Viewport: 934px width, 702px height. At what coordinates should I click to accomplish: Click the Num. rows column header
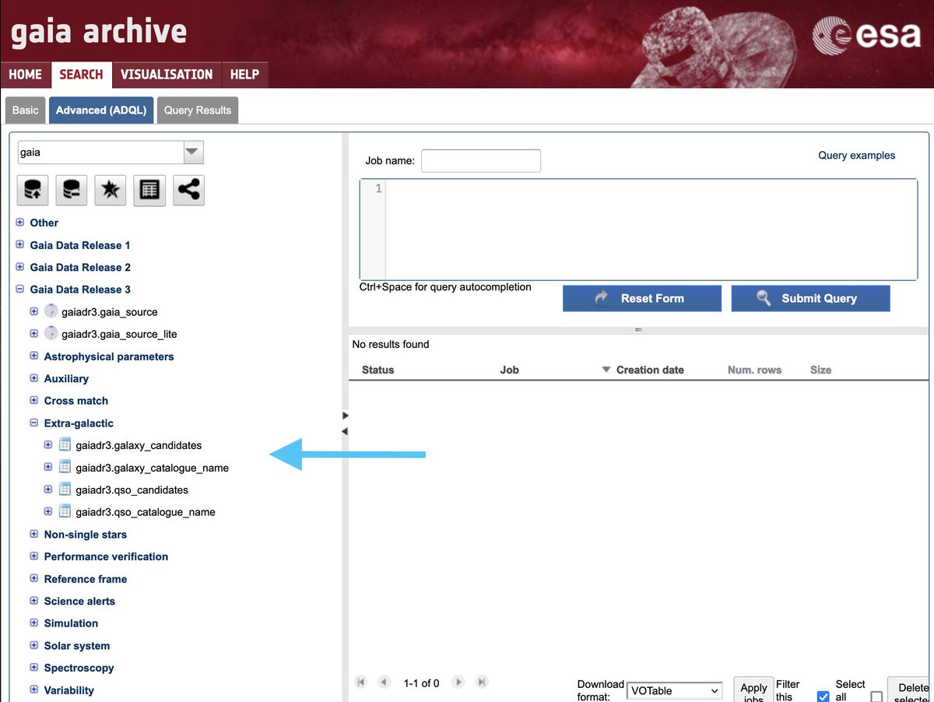[x=754, y=370]
